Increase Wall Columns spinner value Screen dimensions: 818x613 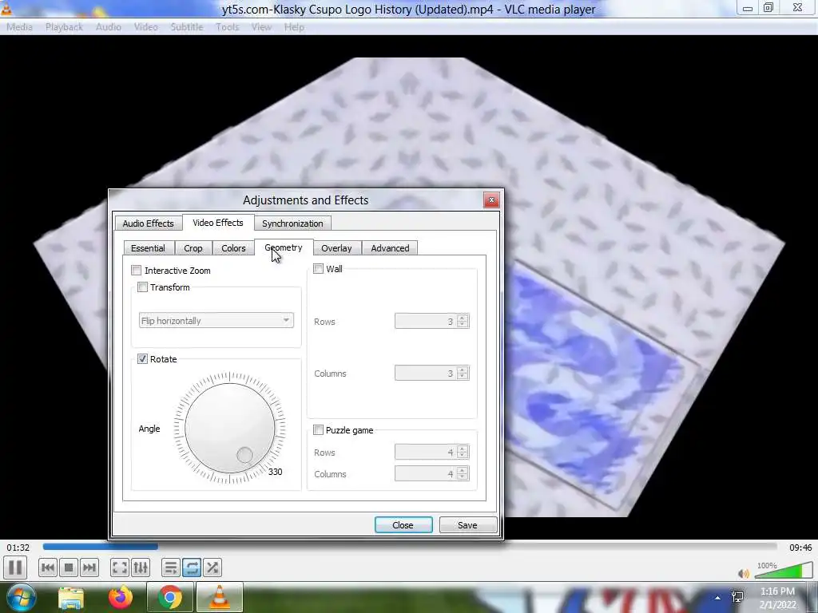(x=463, y=370)
